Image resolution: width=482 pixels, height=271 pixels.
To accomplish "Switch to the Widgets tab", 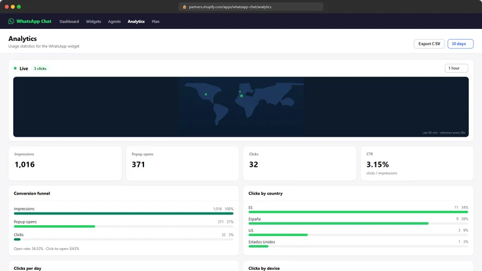I will pos(93,22).
